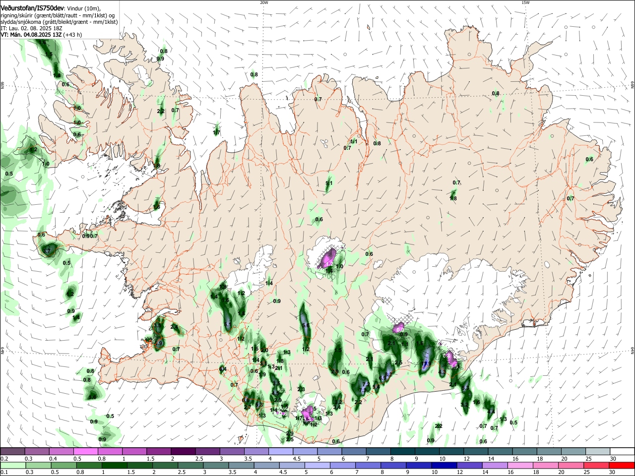The height and width of the screenshot is (476, 635).
Task: Pick the darkest purple swatch right of '2' in top legend row
Action: click(183, 451)
